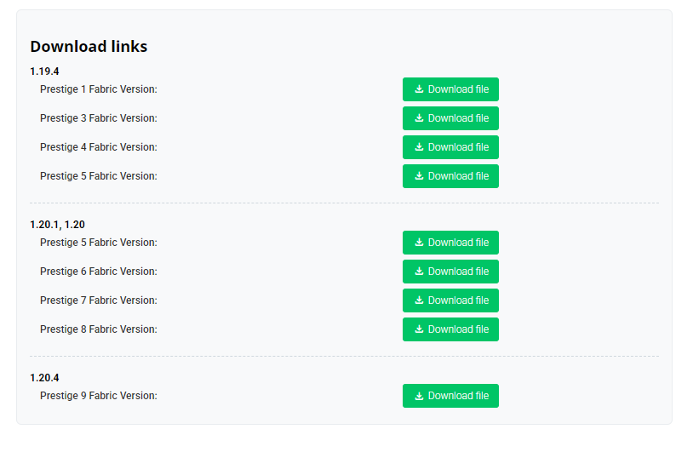Click the 'Prestige 8 Fabric Version:' label

click(x=99, y=329)
